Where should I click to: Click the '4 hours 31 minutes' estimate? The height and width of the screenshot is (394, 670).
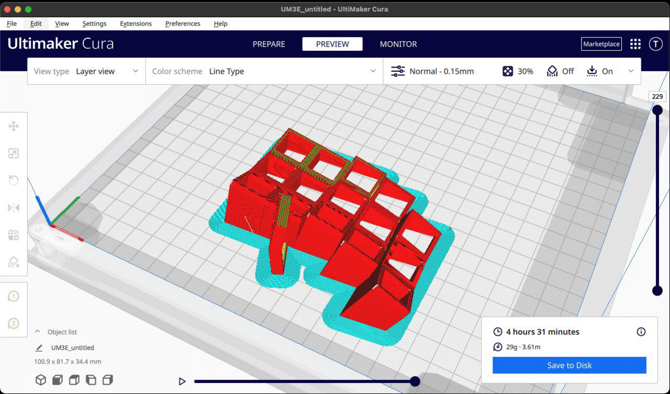543,332
